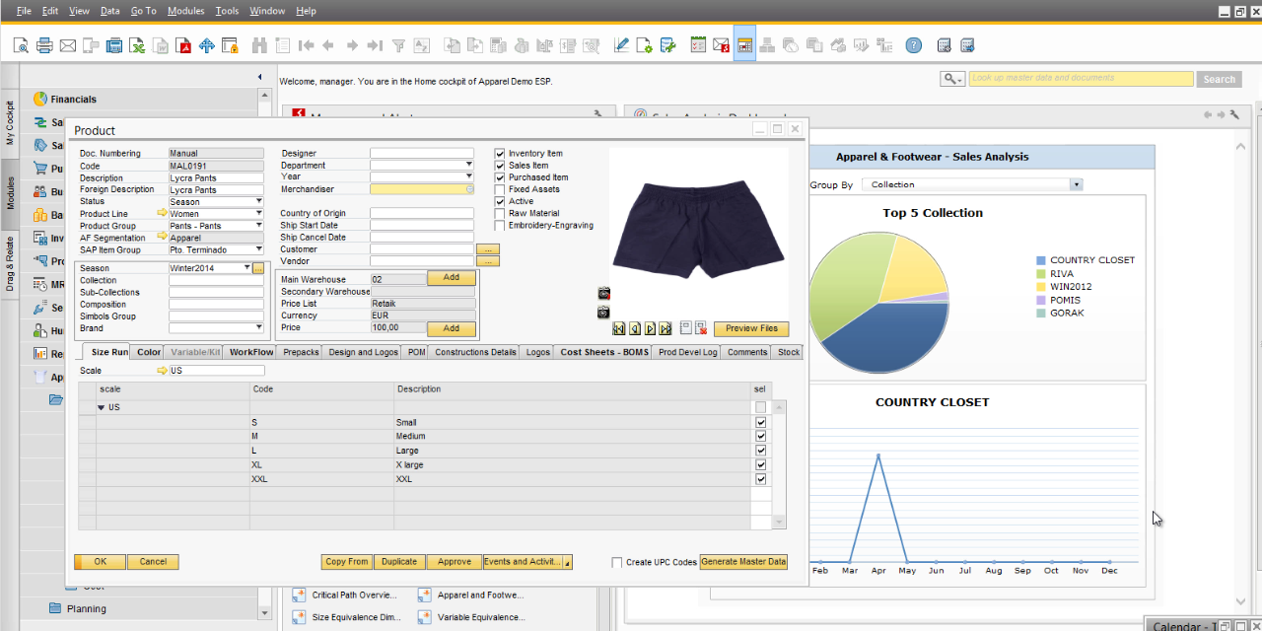Enable the Fixed Assets checkbox
Screen dimensions: 1262x631
pyautogui.click(x=500, y=189)
